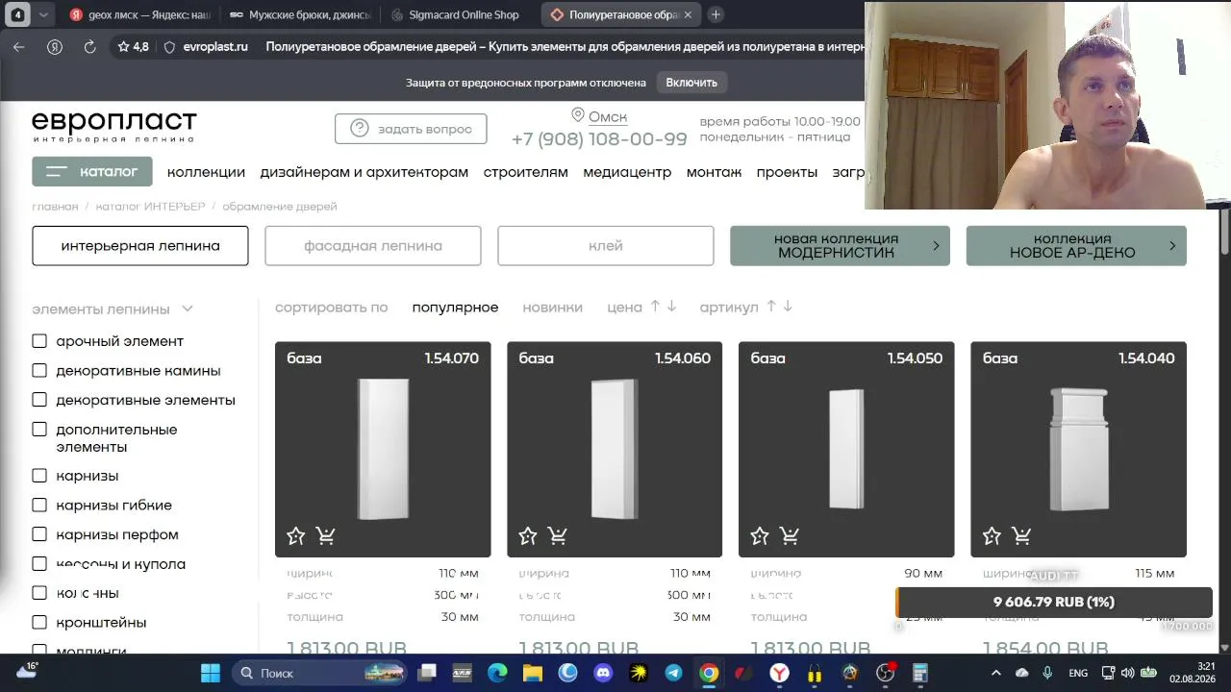This screenshot has height=692, width=1231.
Task: Check the карнизы filter box
Action: click(39, 476)
